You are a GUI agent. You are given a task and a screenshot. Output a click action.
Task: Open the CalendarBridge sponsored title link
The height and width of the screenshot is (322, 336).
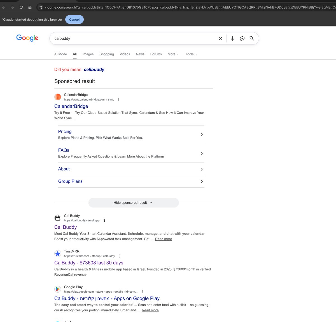tap(71, 106)
